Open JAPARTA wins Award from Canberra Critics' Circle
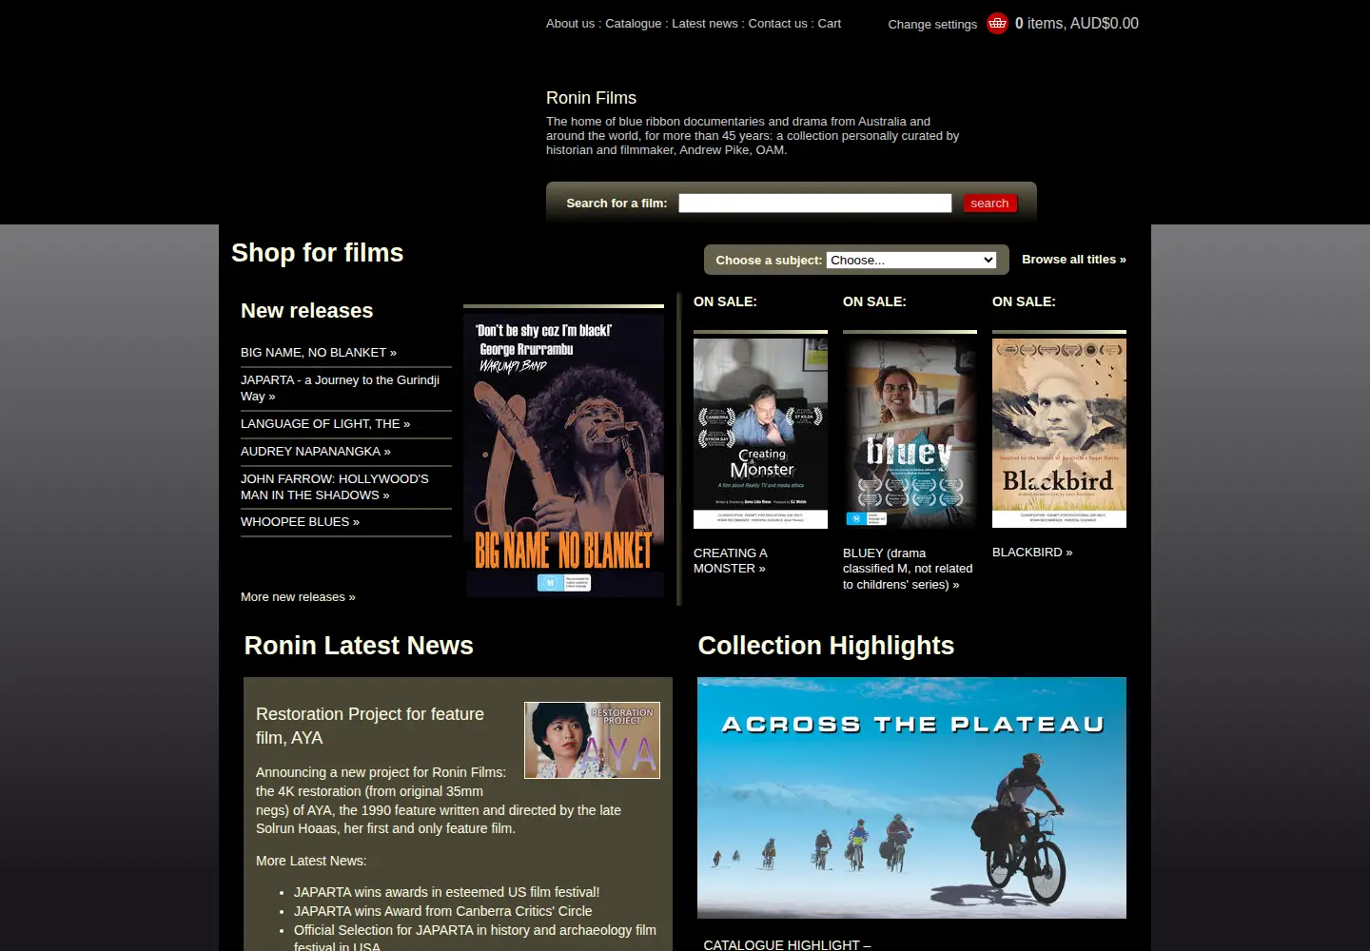Image resolution: width=1370 pixels, height=951 pixels. point(442,911)
